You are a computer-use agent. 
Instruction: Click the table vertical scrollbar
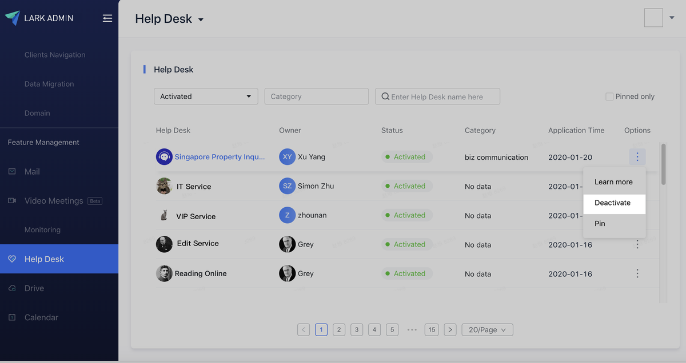[663, 164]
